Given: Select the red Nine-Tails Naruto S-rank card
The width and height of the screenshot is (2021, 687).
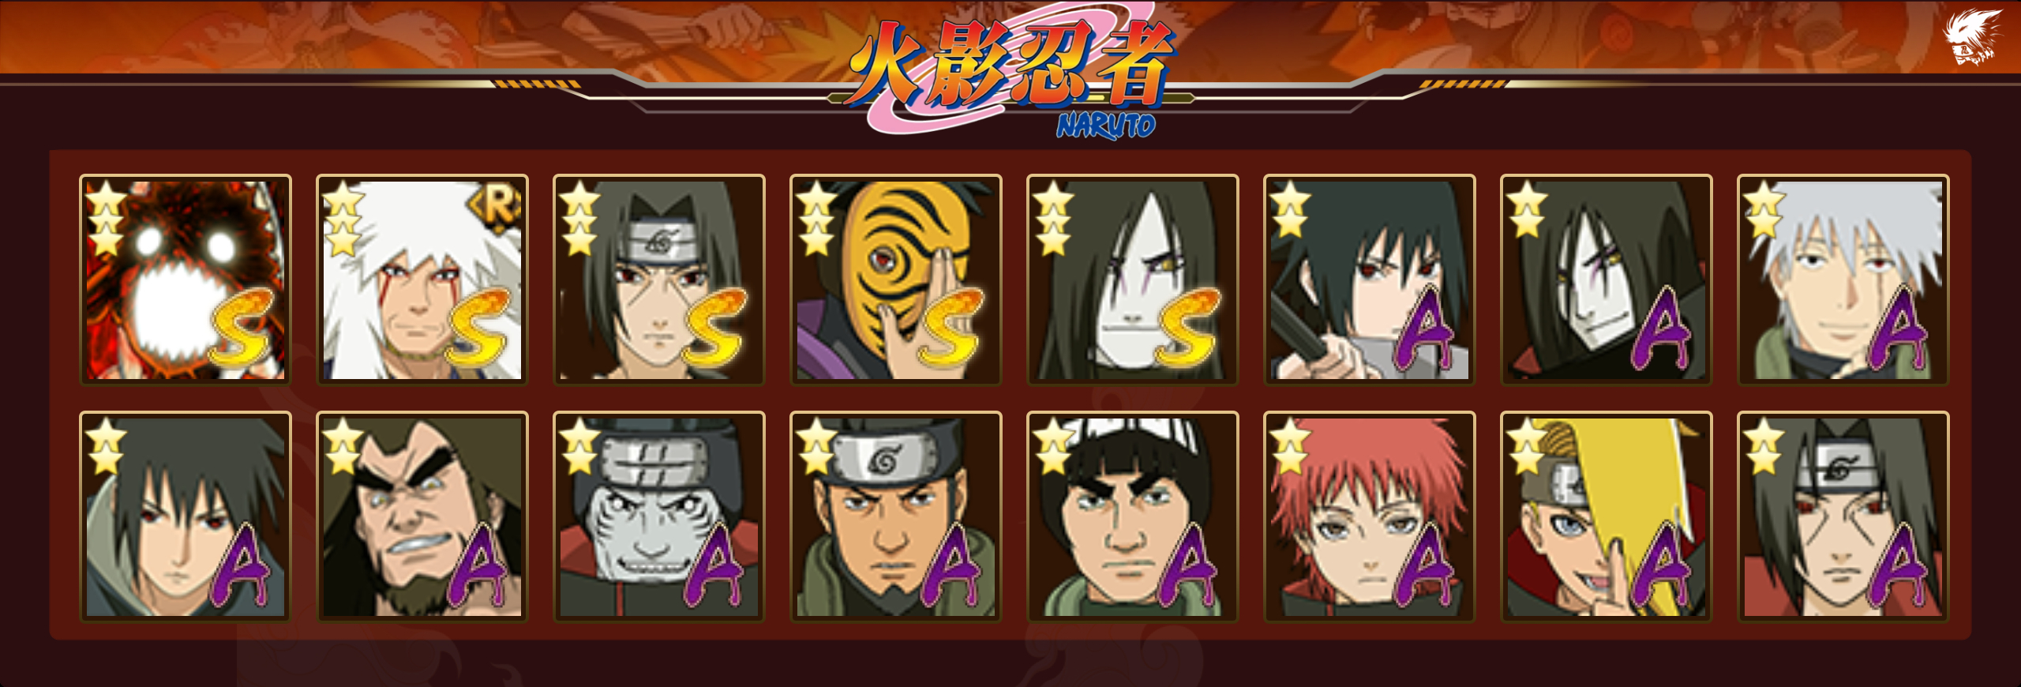Looking at the screenshot, I should pos(186,280).
